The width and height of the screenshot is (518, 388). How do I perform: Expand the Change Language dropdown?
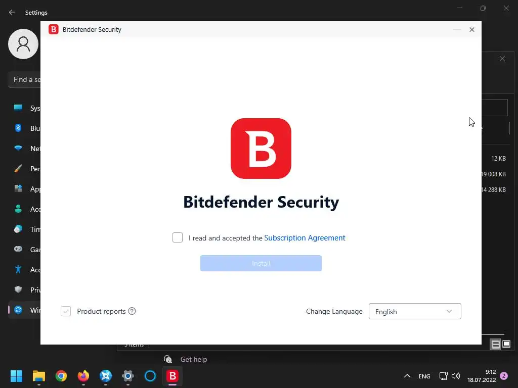(x=415, y=311)
